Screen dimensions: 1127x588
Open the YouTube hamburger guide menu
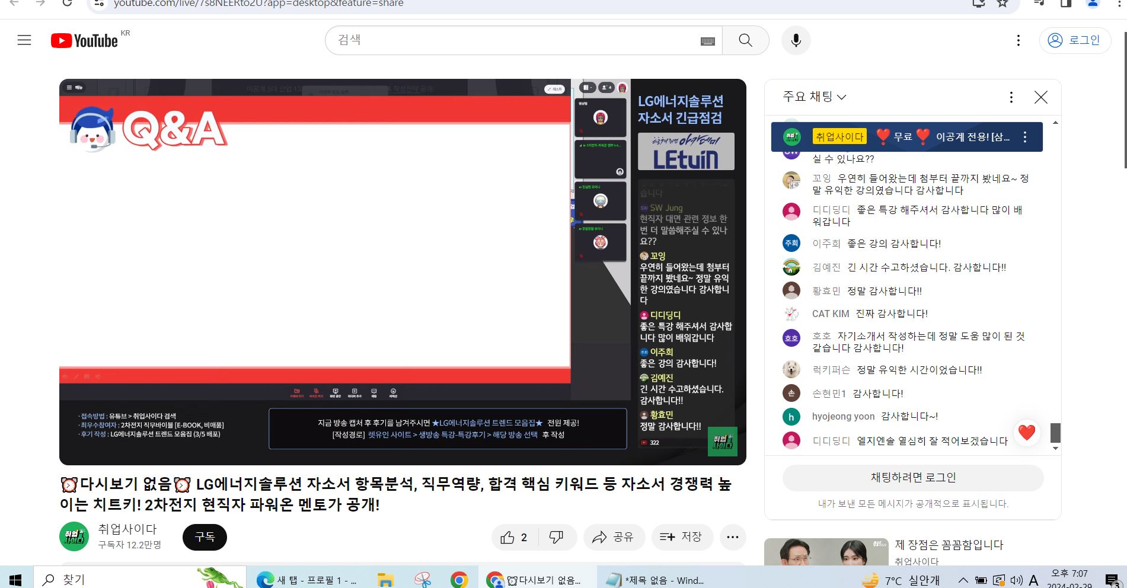tap(24, 40)
